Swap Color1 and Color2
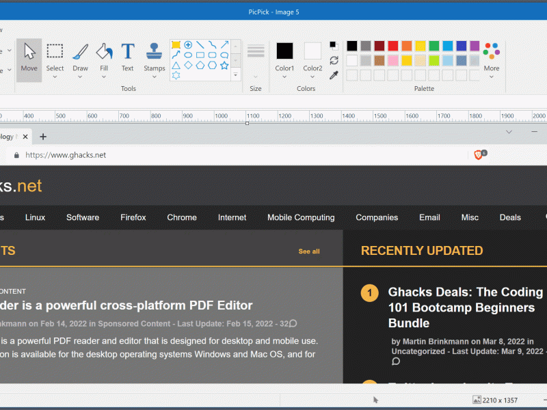547x410 pixels. (x=334, y=60)
